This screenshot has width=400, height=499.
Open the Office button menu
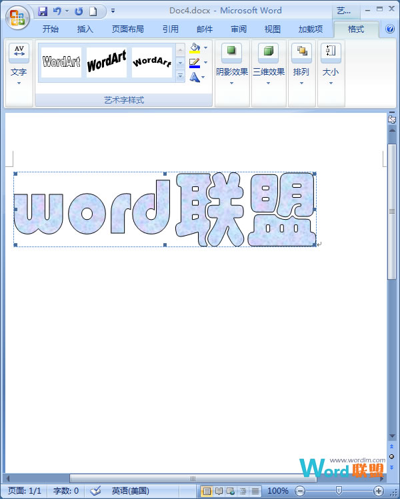[x=17, y=17]
